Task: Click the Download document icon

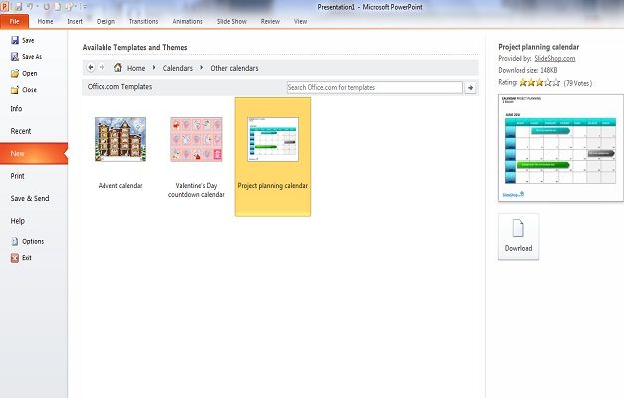Action: click(518, 228)
